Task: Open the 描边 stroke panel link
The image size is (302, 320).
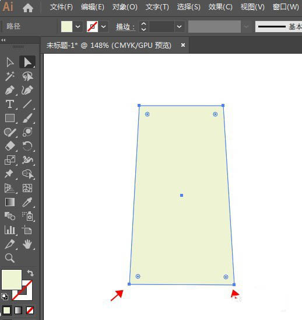Action: pyautogui.click(x=125, y=27)
